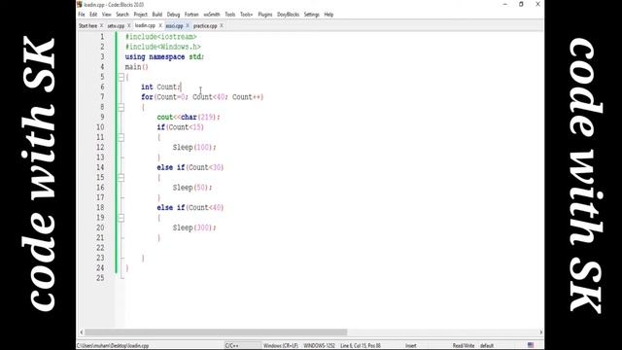622x350 pixels.
Task: Click the Line 6, Col 15 position entry
Action: point(361,346)
